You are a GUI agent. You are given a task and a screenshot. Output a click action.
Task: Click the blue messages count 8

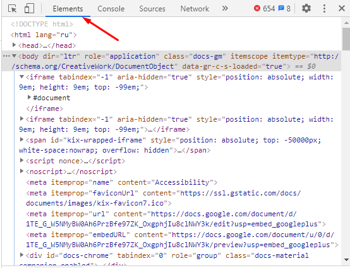(284, 8)
